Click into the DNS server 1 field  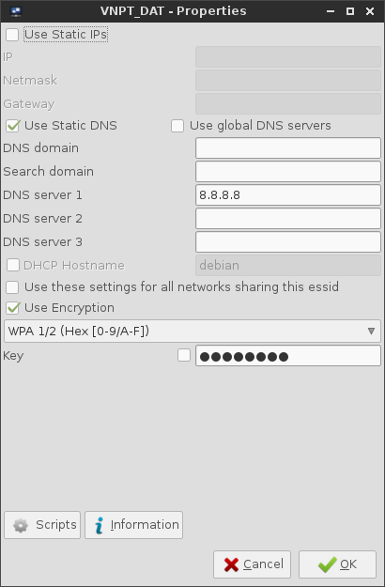click(x=288, y=194)
